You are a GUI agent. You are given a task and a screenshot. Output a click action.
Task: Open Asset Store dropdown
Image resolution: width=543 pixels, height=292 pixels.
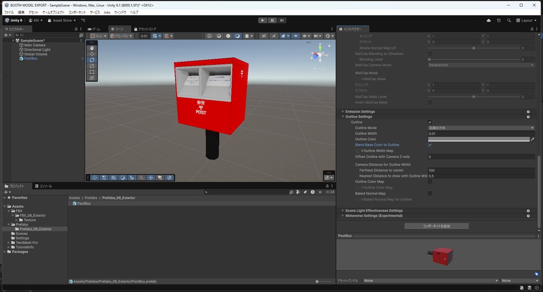point(62,21)
